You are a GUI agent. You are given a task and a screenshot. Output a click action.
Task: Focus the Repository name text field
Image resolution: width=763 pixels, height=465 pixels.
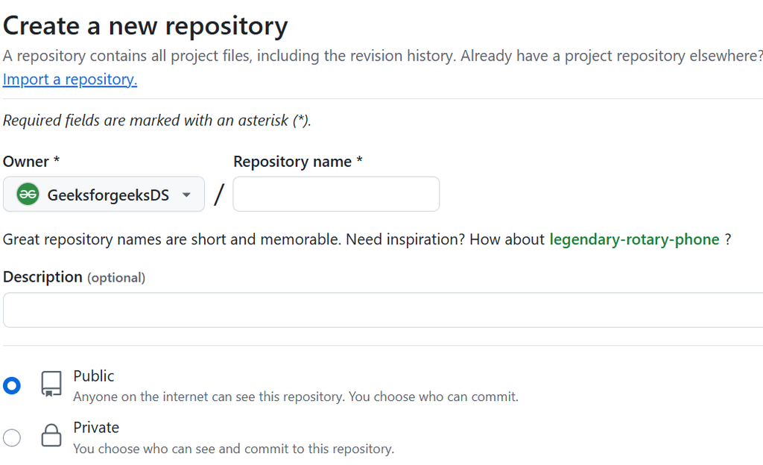(x=336, y=194)
